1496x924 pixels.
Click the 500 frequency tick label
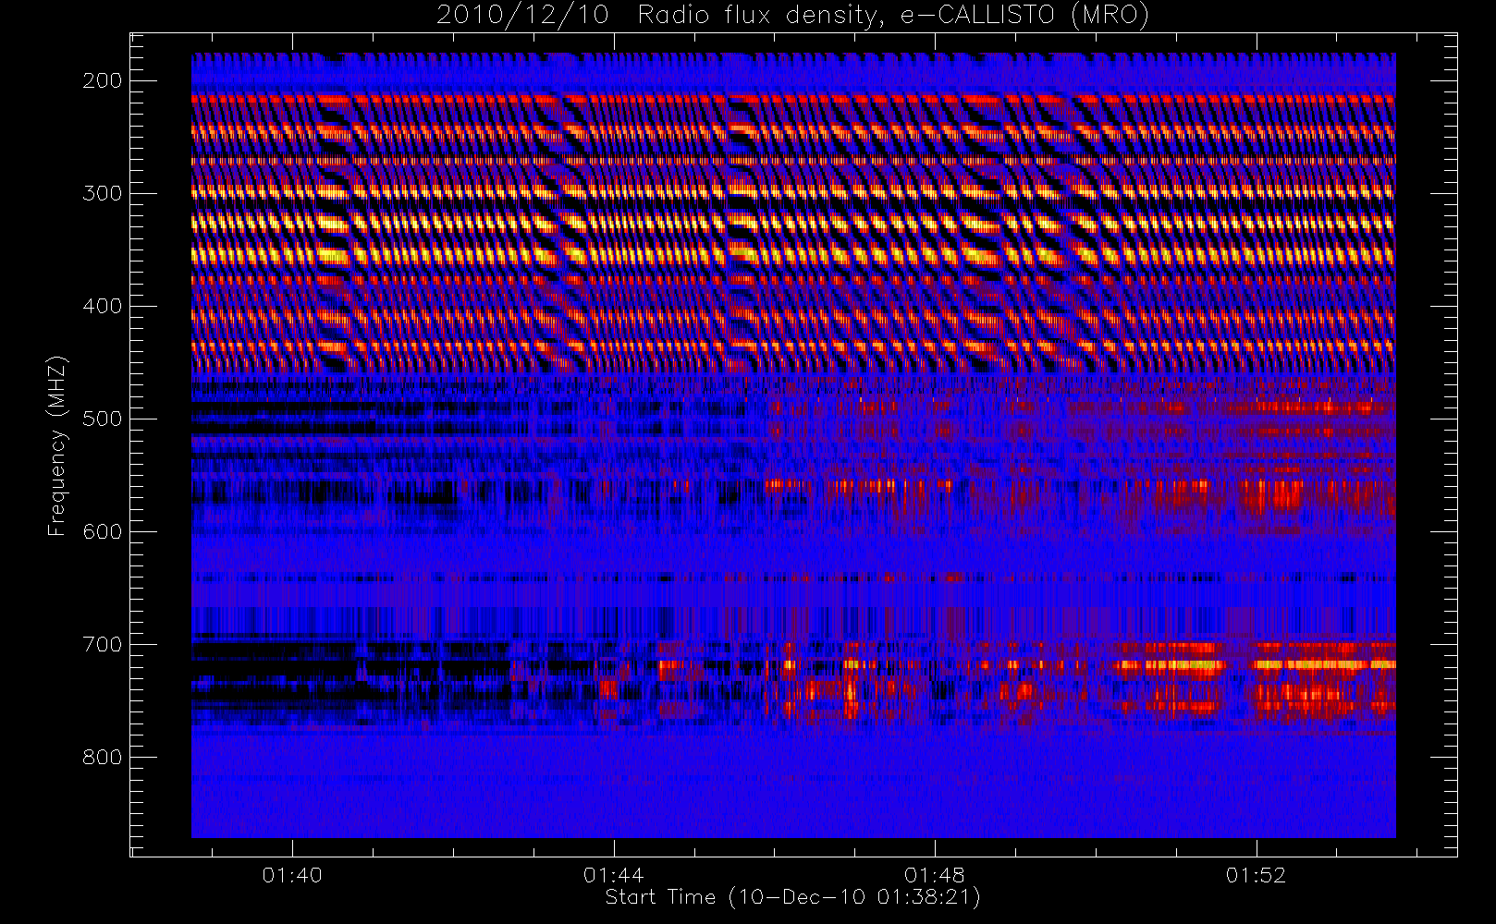103,419
